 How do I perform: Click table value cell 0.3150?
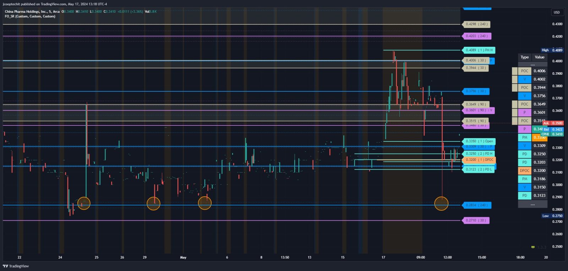click(x=539, y=187)
